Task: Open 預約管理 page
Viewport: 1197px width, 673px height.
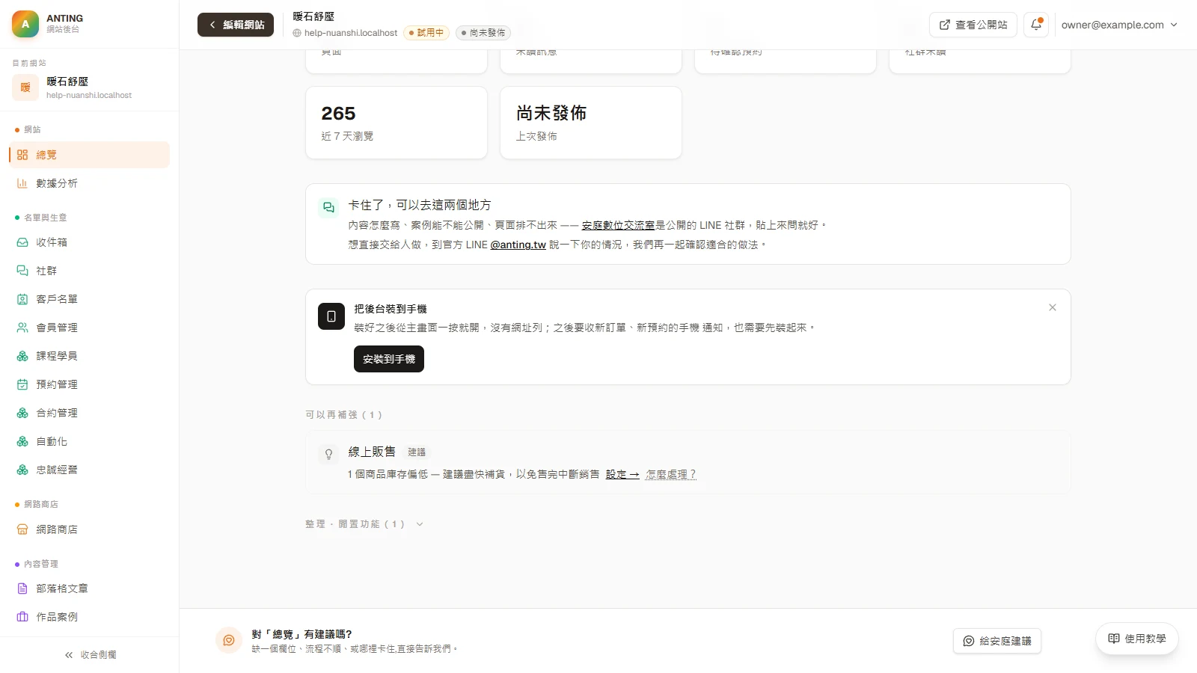Action: [x=89, y=384]
